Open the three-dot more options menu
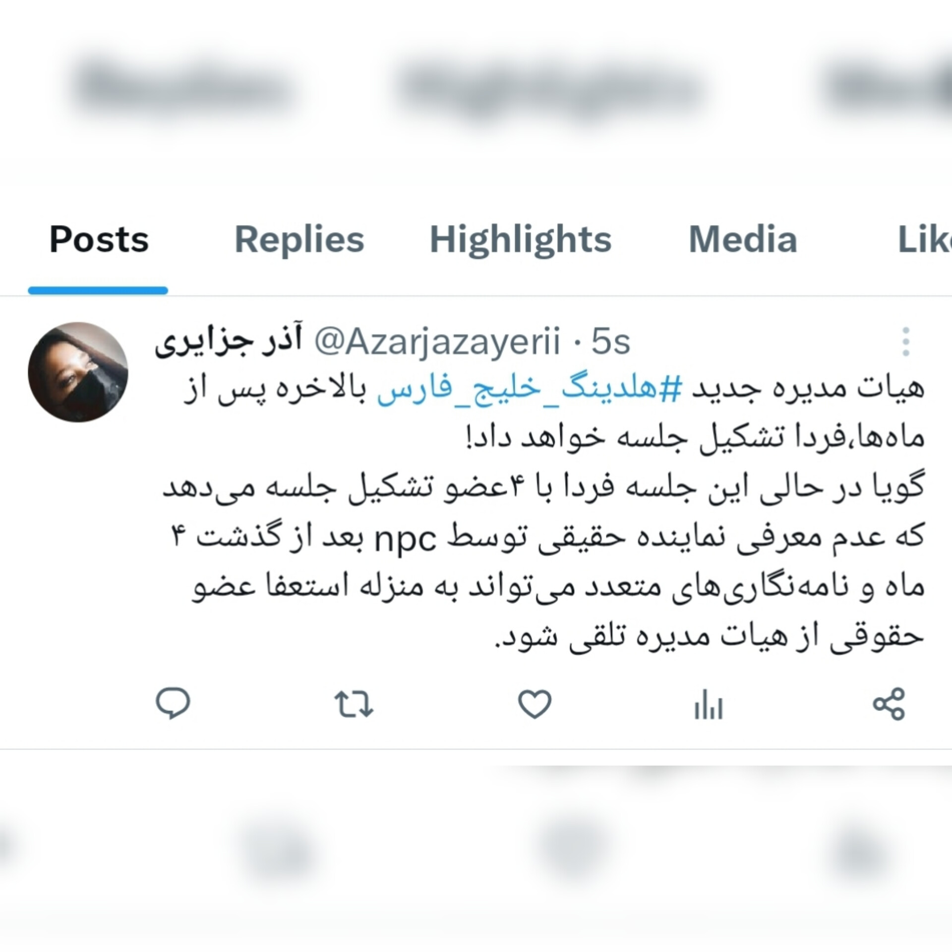 [906, 342]
